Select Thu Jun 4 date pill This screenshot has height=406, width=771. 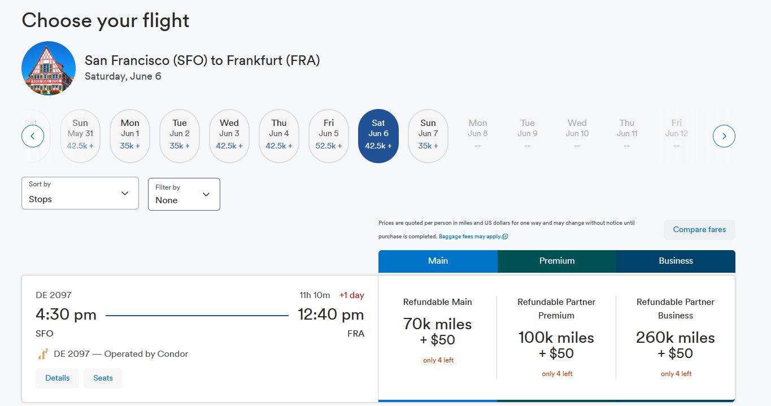coord(279,136)
